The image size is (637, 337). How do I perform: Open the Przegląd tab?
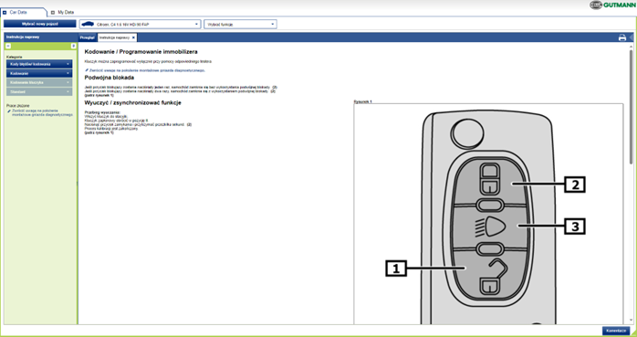click(87, 37)
